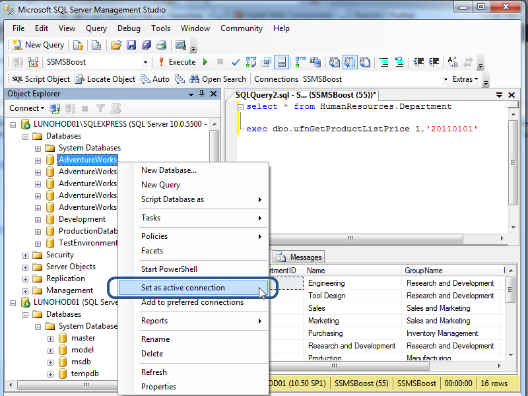The image size is (528, 396).
Task: Open the Connections combo box dropdown
Action: coord(445,79)
